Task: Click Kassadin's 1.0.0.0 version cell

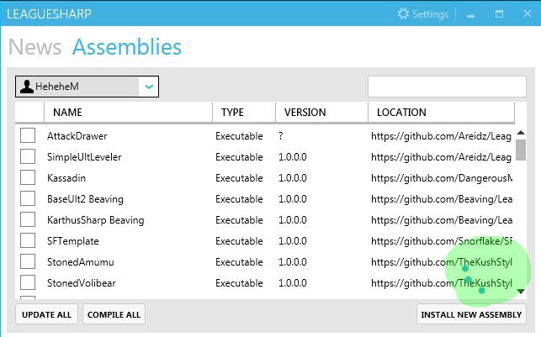Action: (x=293, y=178)
